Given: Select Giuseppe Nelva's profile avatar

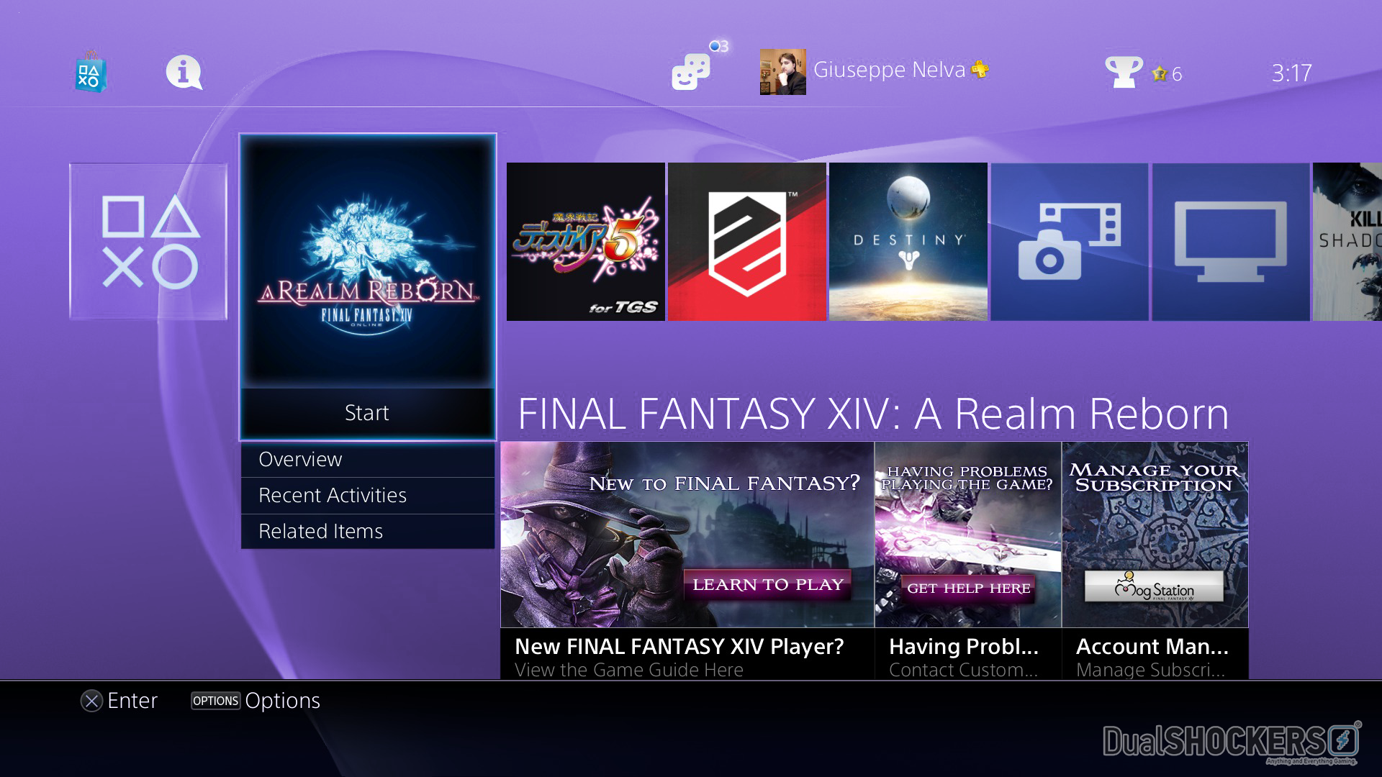Looking at the screenshot, I should [x=782, y=72].
